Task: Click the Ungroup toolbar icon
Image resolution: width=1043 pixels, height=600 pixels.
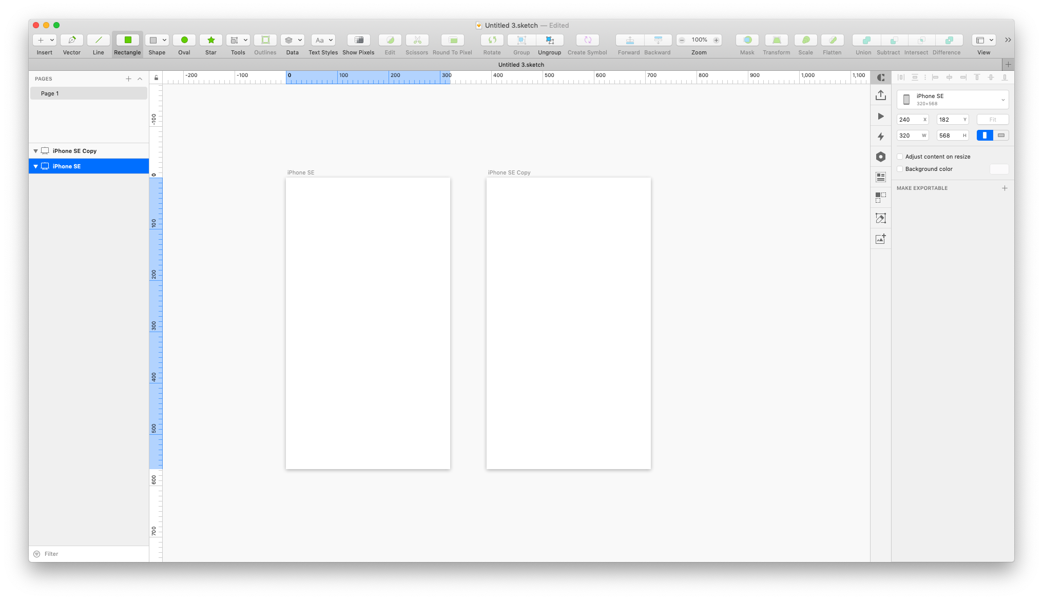Action: pos(550,40)
